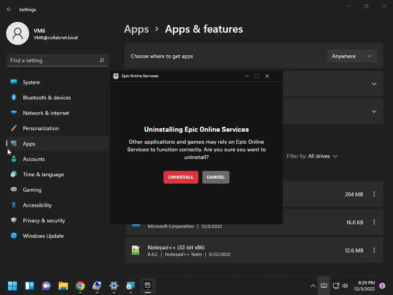Open Widgets from the taskbar
This screenshot has width=393, height=295.
click(29, 286)
